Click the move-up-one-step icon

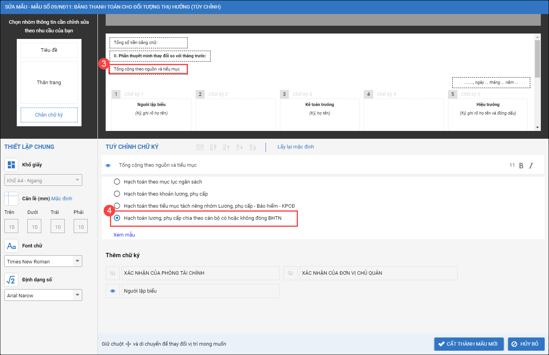pos(226,147)
